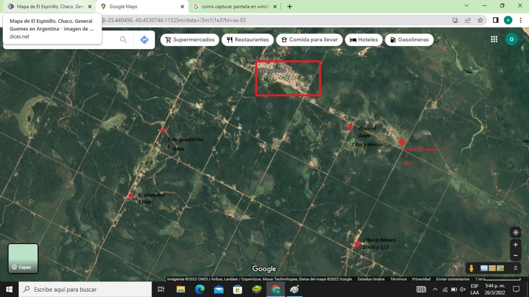Click the muted volume tray icon
Viewport: 529px width, 297px height.
click(x=462, y=290)
